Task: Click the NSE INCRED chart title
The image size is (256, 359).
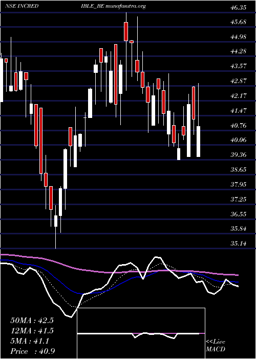Action: click(x=22, y=6)
